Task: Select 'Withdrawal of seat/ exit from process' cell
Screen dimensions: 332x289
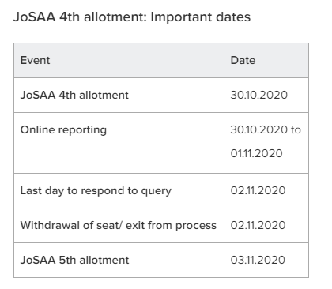Action: pos(119,225)
